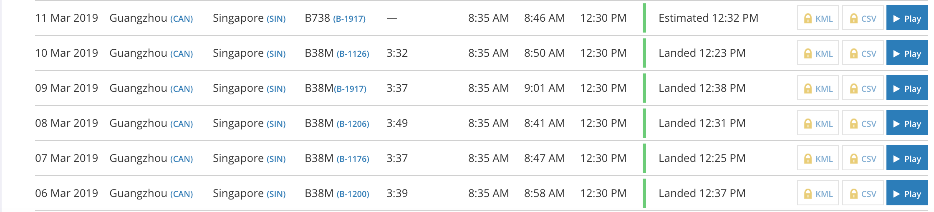This screenshot has height=212, width=934.
Task: Play the 08 Mar 2019 flight
Action: tap(907, 124)
